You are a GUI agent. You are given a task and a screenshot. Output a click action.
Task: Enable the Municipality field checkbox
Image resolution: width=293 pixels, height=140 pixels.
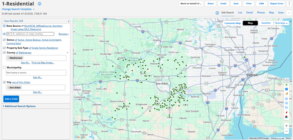point(4,67)
